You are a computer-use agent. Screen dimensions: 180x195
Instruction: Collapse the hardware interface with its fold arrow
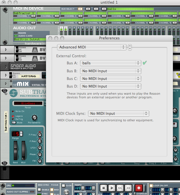click(6, 13)
